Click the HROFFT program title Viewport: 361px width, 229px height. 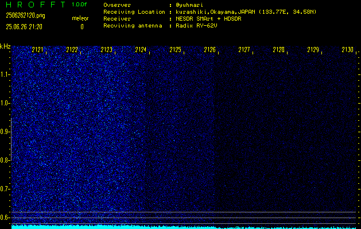[x=36, y=5]
